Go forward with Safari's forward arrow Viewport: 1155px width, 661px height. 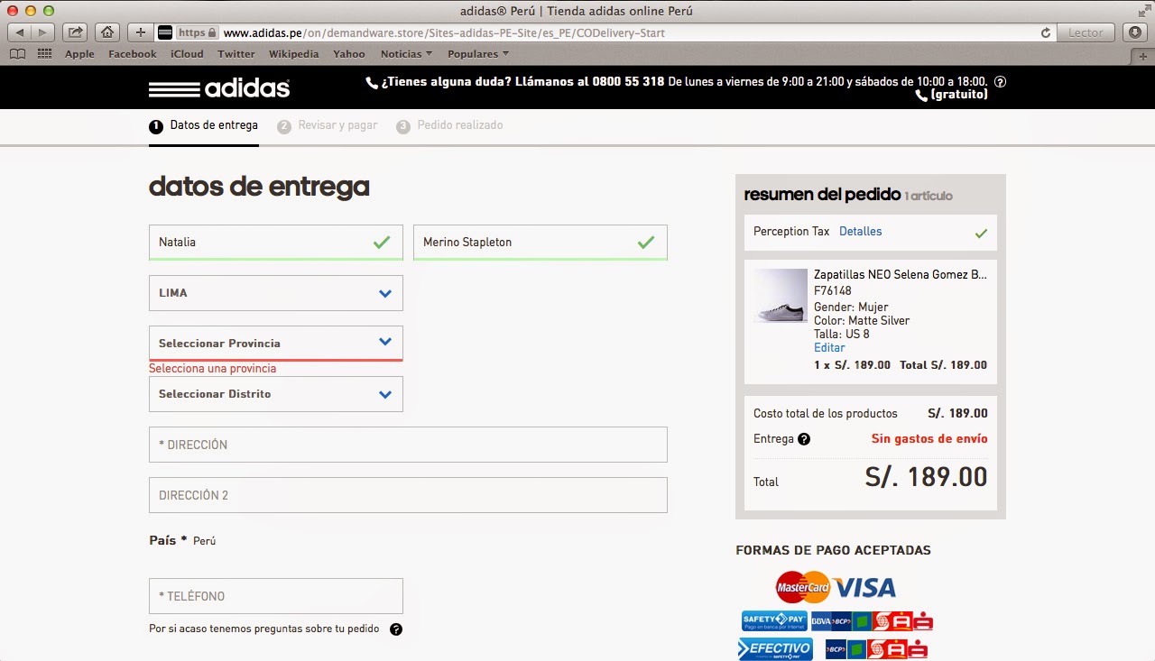(x=42, y=32)
